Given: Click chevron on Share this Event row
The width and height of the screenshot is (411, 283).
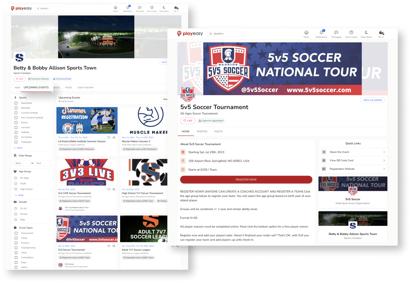Looking at the screenshot, I should click(x=384, y=152).
